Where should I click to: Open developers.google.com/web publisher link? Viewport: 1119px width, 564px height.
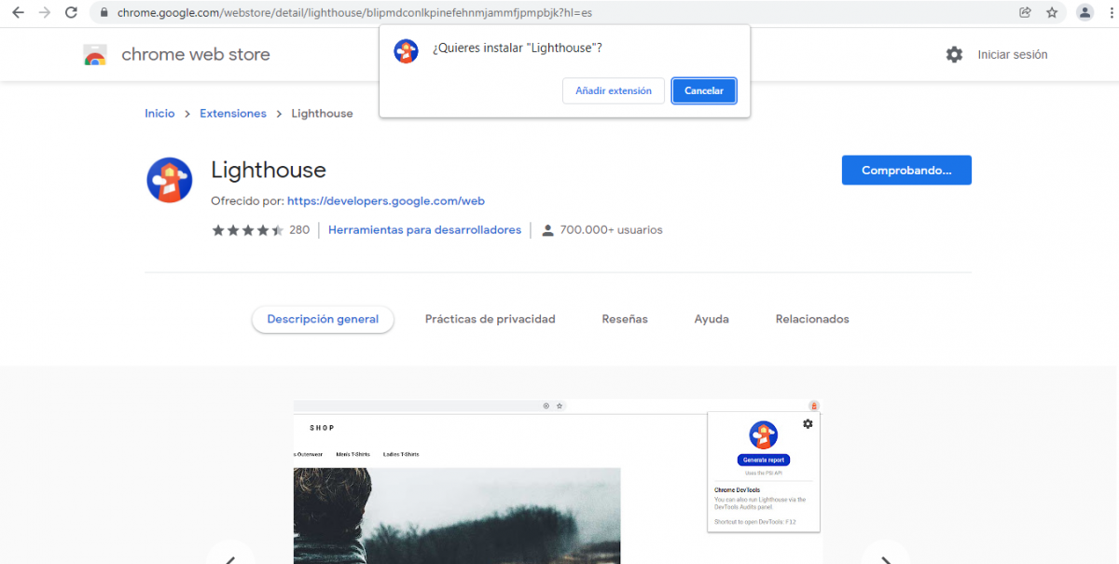tap(385, 200)
